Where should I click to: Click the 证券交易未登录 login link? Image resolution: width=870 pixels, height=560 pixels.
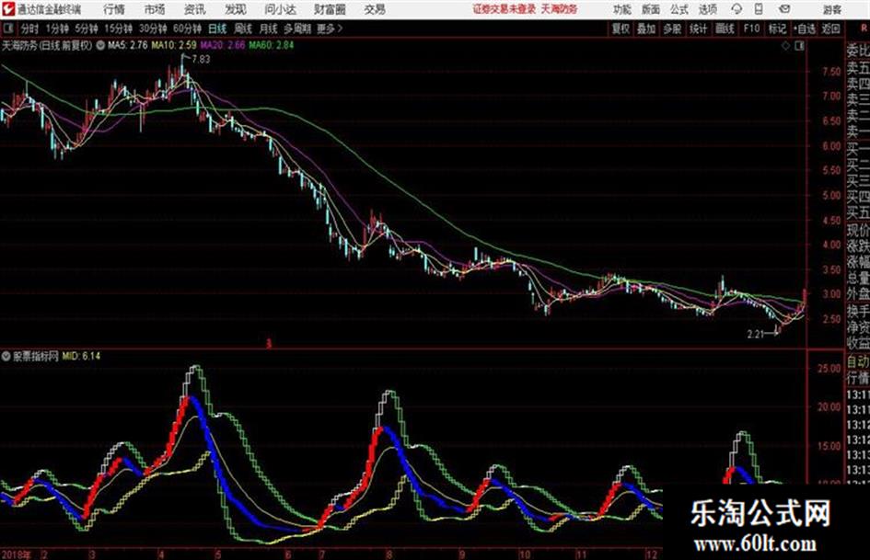pyautogui.click(x=505, y=9)
